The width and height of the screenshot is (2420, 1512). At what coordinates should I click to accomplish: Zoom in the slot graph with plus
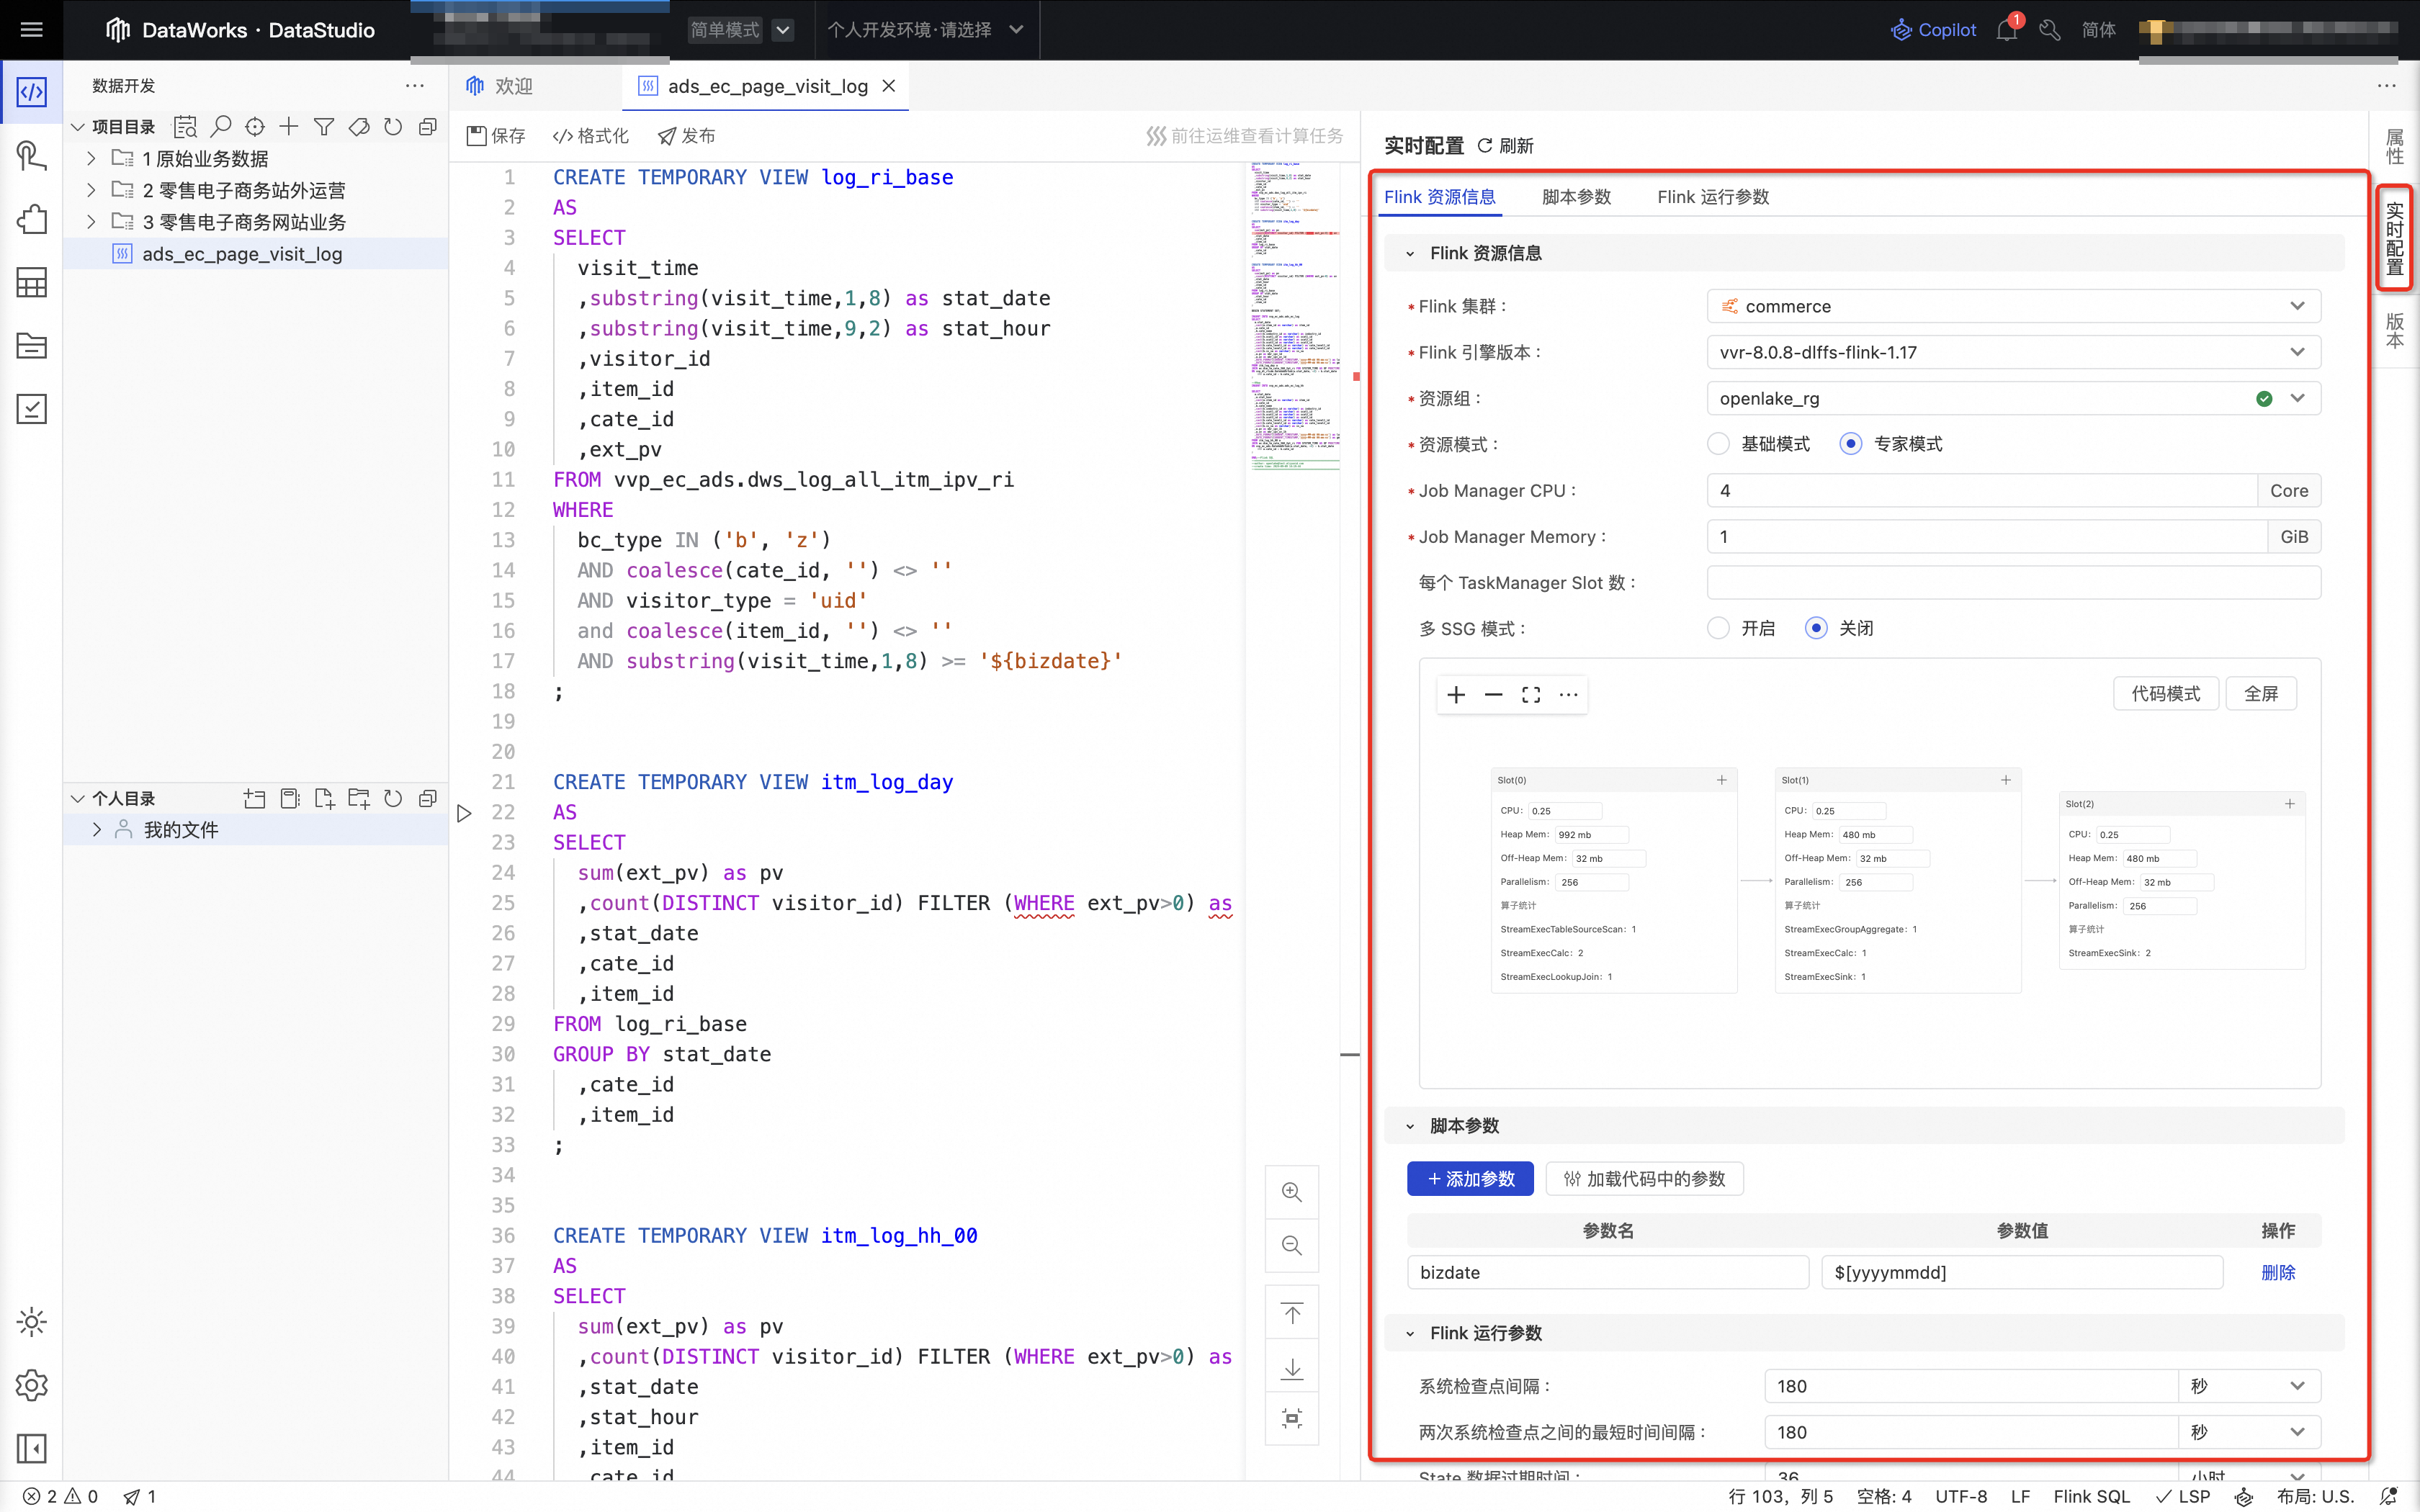pos(1456,695)
